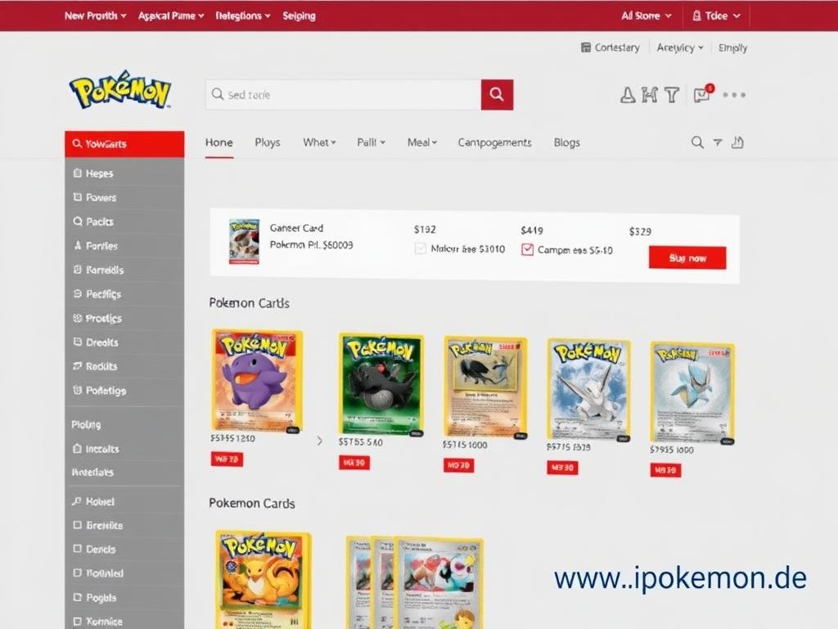Click the www.ipokemon.de link at bottom right
This screenshot has height=629, width=838.
click(x=681, y=577)
